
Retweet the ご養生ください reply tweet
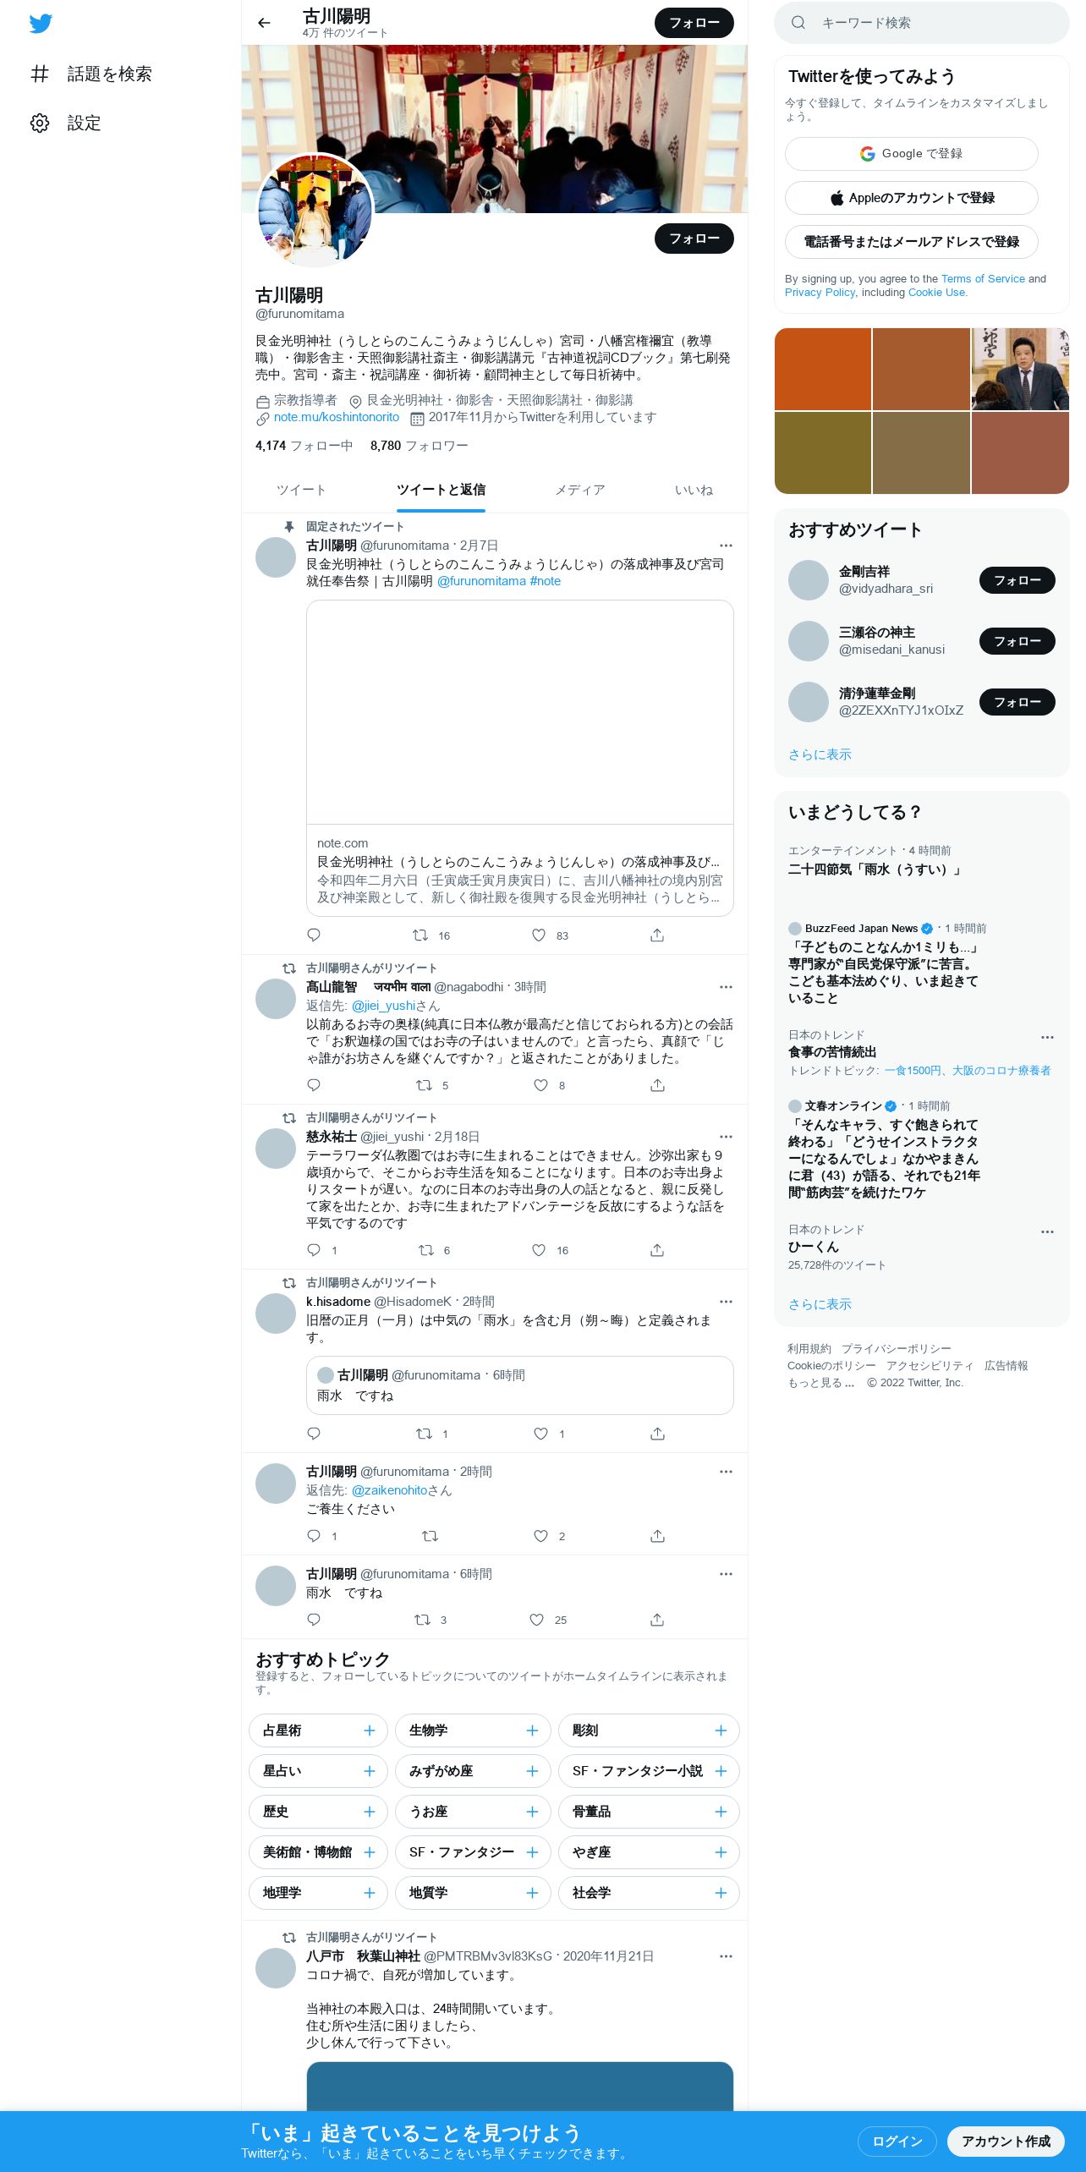coord(430,1536)
